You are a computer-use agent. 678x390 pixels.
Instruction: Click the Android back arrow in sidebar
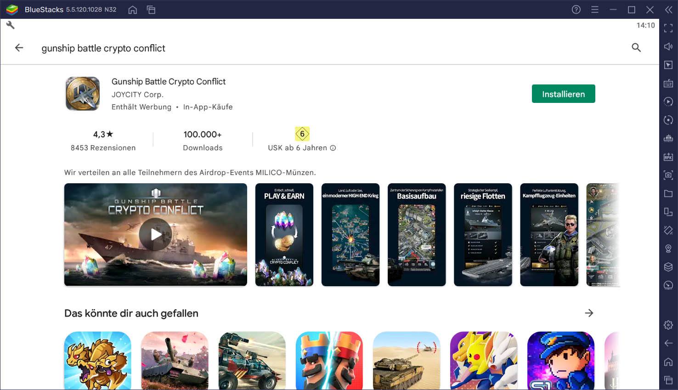(x=668, y=343)
